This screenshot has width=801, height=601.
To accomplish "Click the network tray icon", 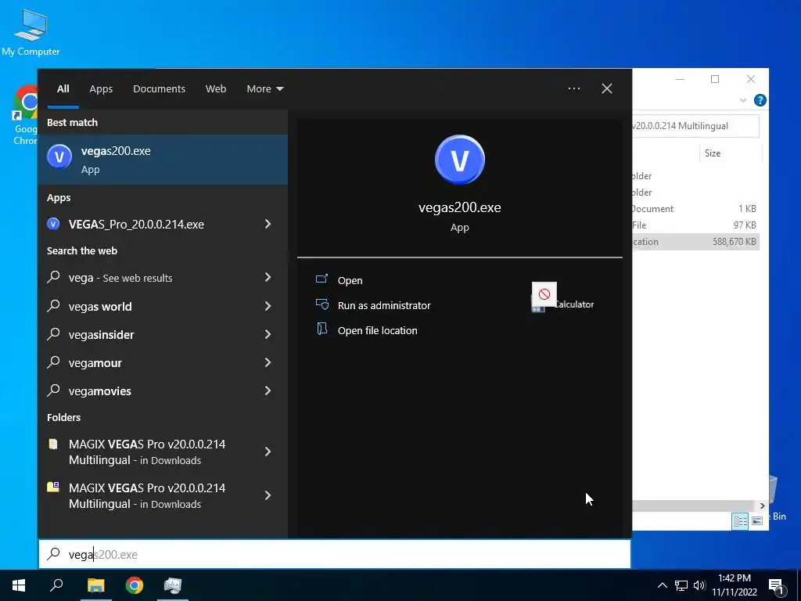I will [x=681, y=585].
